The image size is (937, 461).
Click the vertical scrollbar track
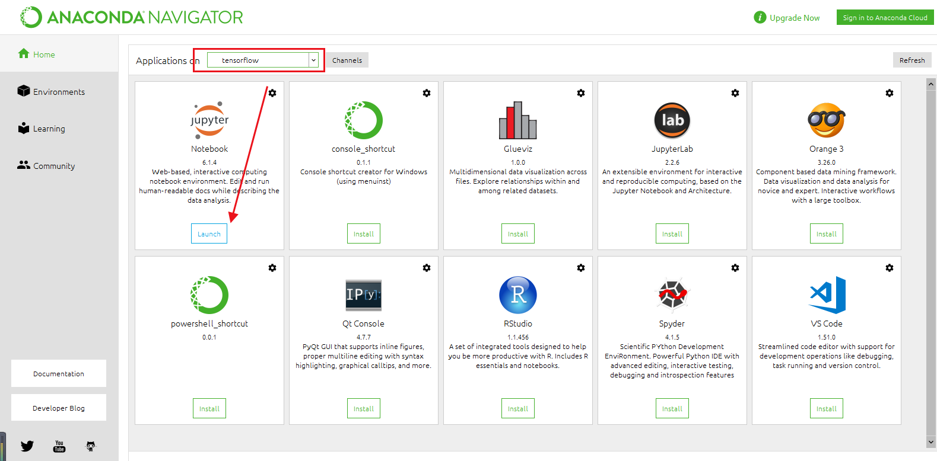click(931, 263)
